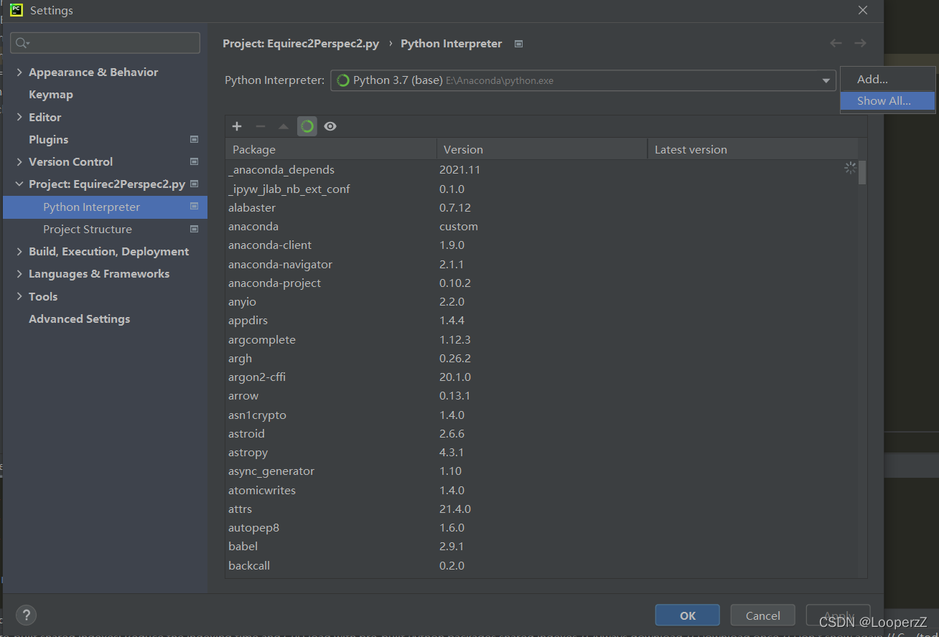Click the magnifier icon in the settings search box
Screen dimensions: 939x637
click(x=22, y=43)
